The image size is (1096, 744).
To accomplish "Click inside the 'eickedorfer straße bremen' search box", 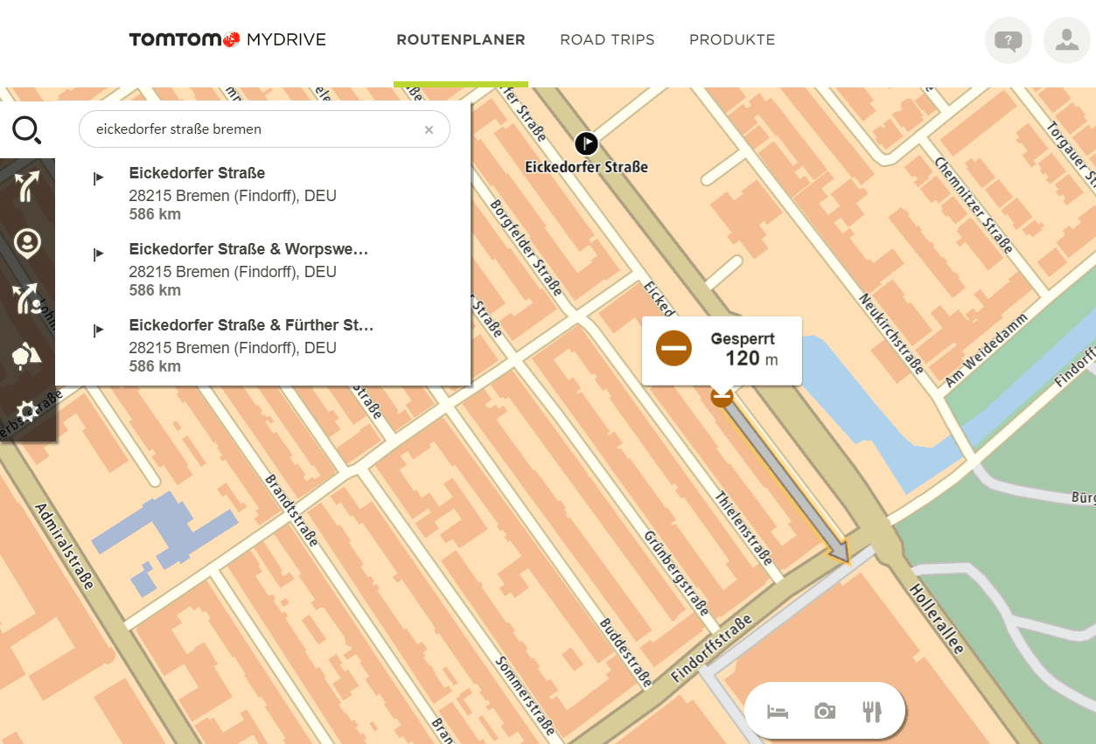I will 264,129.
